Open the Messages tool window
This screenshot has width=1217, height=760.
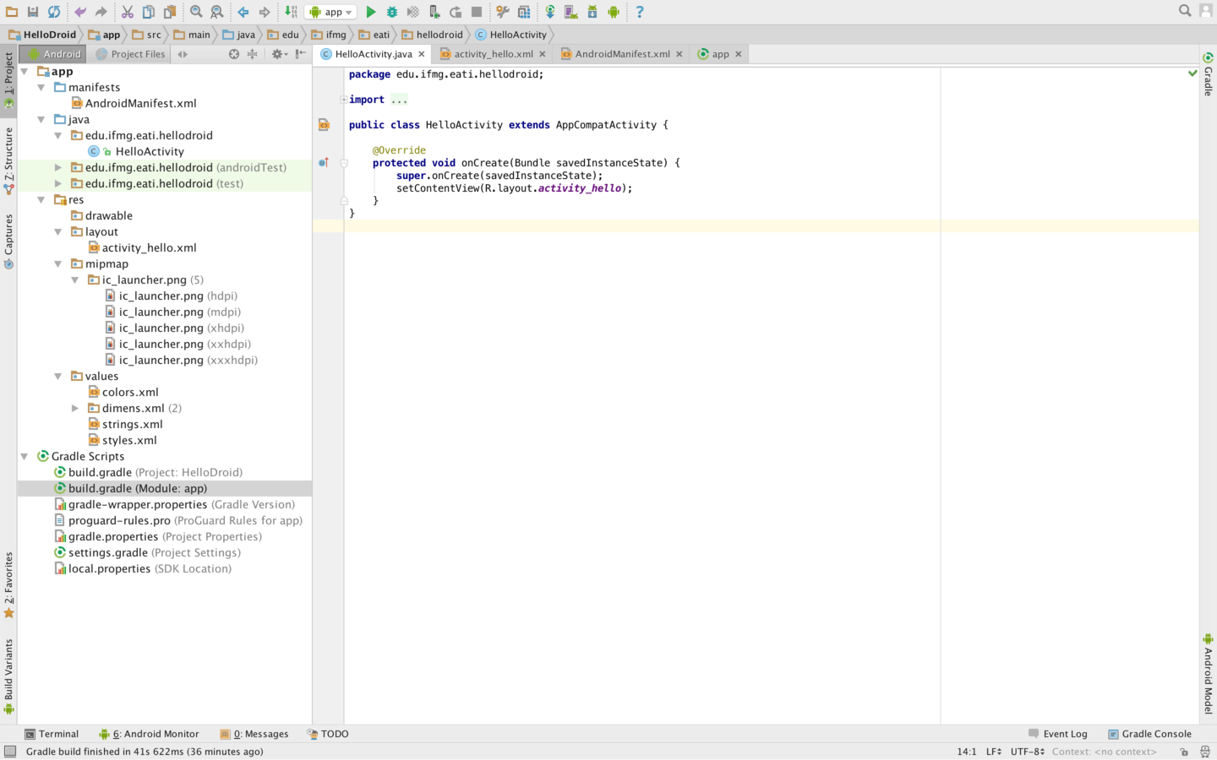254,734
